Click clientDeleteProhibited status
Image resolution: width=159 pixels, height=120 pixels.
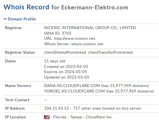coord(65,52)
